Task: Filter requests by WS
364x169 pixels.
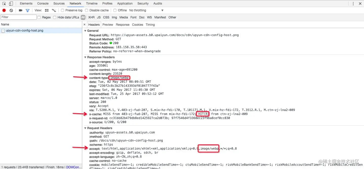Action: [149, 17]
